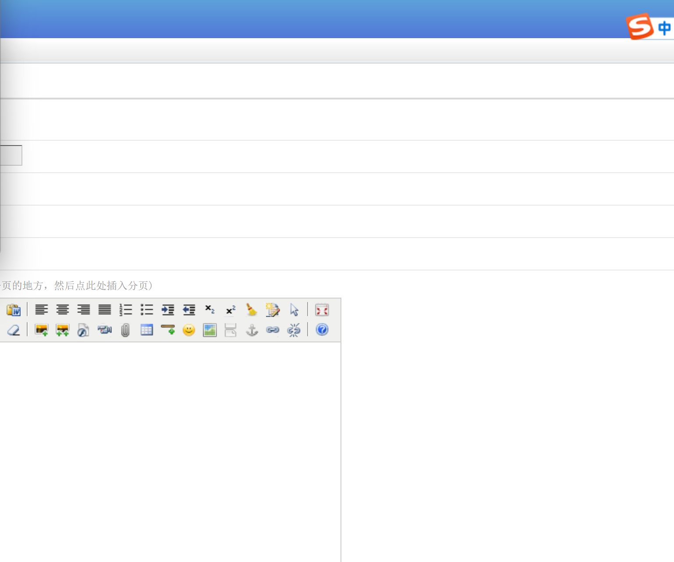Toggle fullscreen editor mode
Image resolution: width=674 pixels, height=562 pixels.
pyautogui.click(x=322, y=310)
